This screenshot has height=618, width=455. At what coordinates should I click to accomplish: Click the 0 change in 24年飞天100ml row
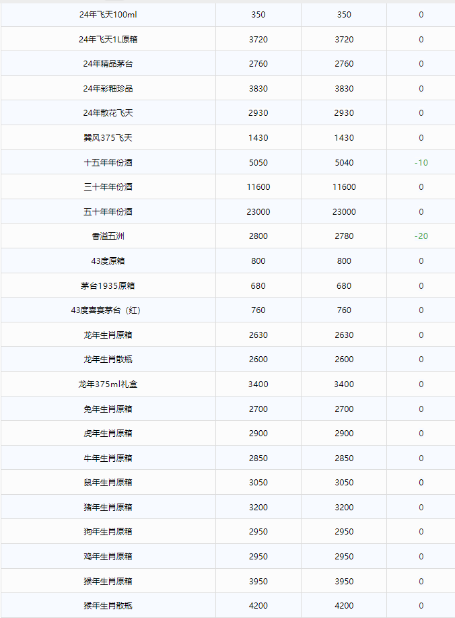(x=421, y=15)
